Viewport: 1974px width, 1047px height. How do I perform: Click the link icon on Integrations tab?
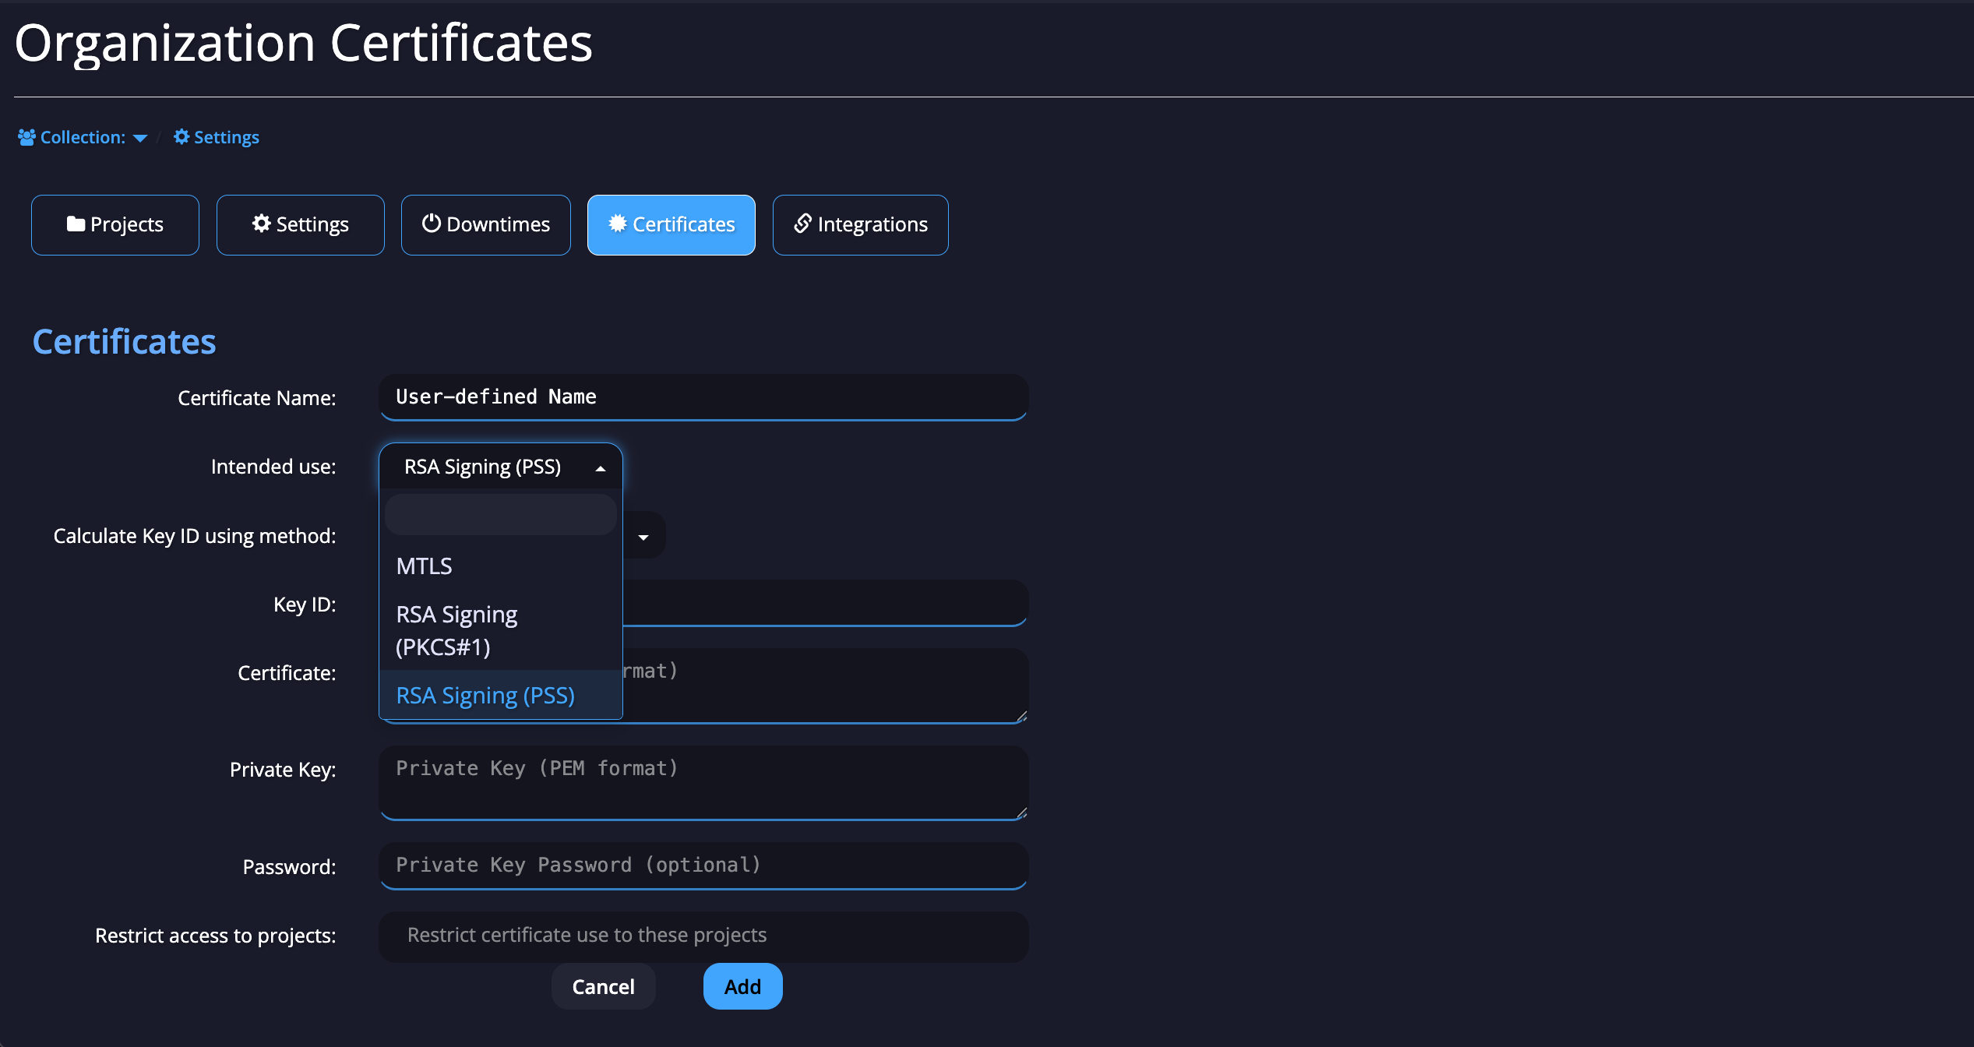pos(802,224)
